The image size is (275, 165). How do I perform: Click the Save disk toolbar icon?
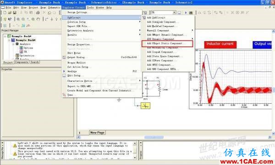tap(15, 13)
